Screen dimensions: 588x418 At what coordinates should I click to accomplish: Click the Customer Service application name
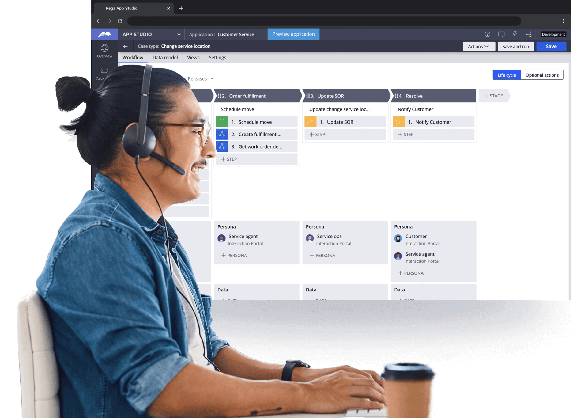(236, 34)
